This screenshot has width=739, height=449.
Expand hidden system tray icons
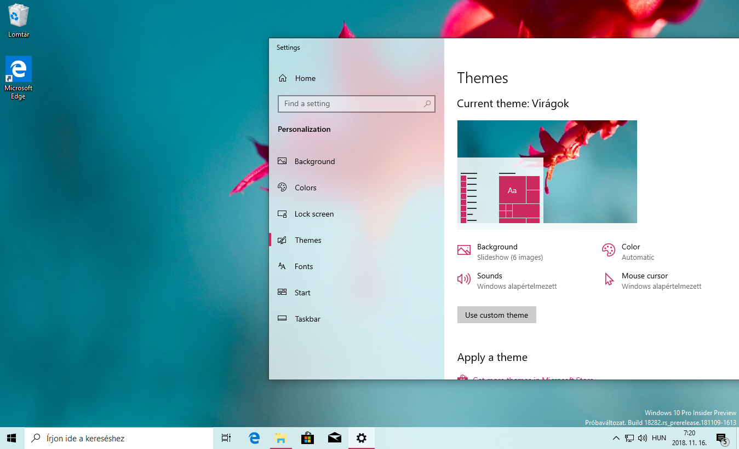coord(616,438)
